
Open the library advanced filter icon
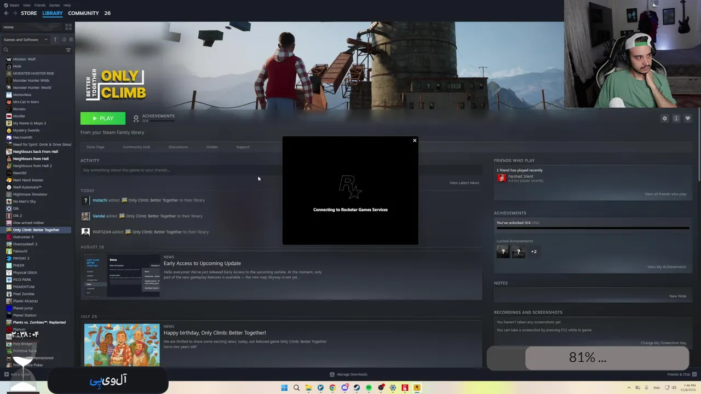coord(68,50)
